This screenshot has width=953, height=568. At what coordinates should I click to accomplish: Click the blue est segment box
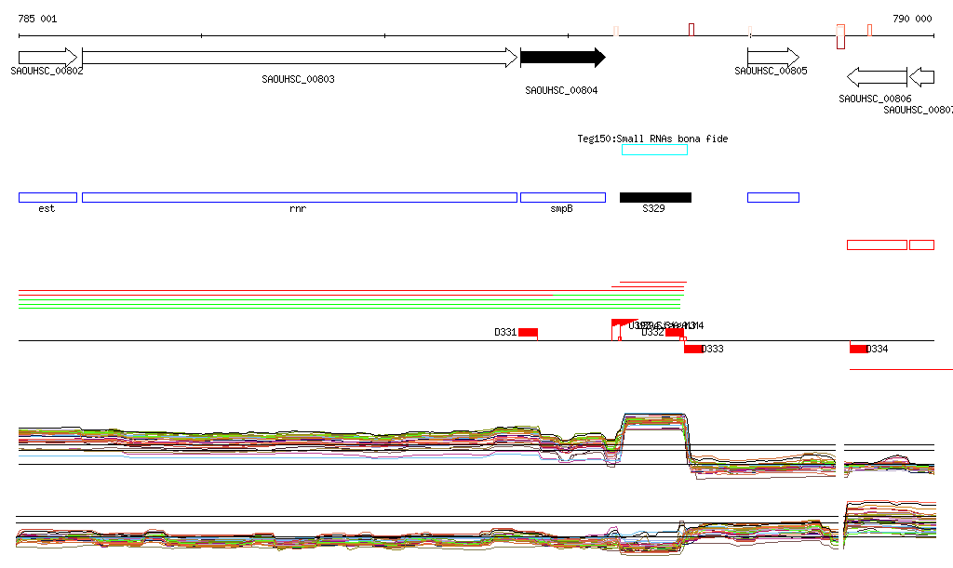click(x=47, y=197)
